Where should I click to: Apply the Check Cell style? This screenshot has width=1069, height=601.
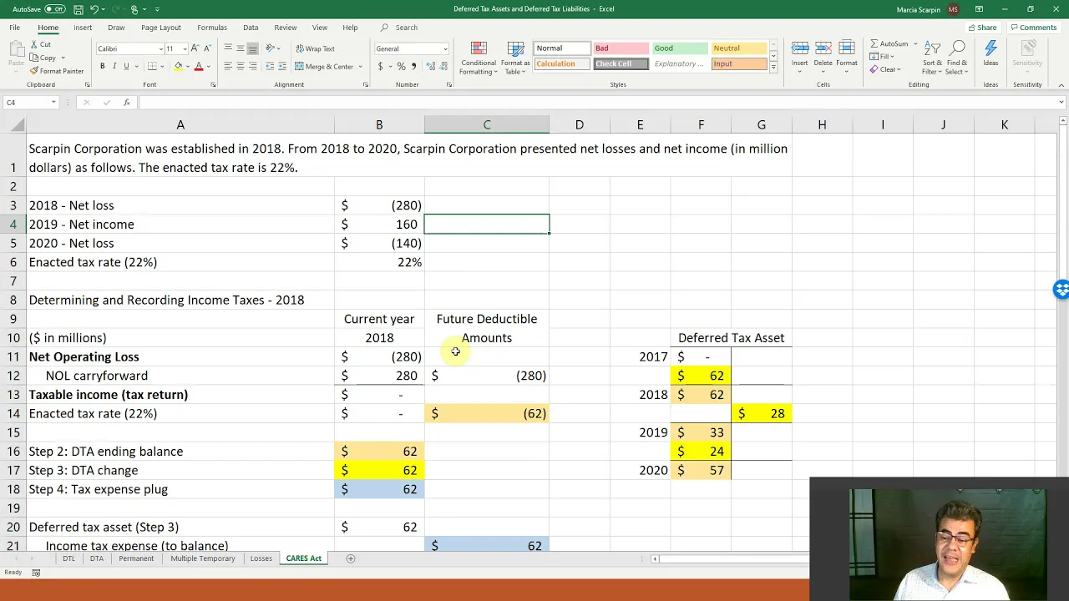[x=621, y=63]
